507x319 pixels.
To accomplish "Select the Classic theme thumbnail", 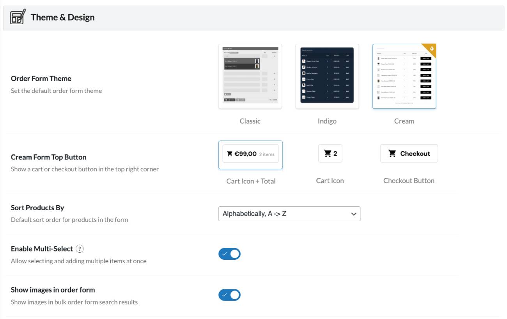I will 250,76.
